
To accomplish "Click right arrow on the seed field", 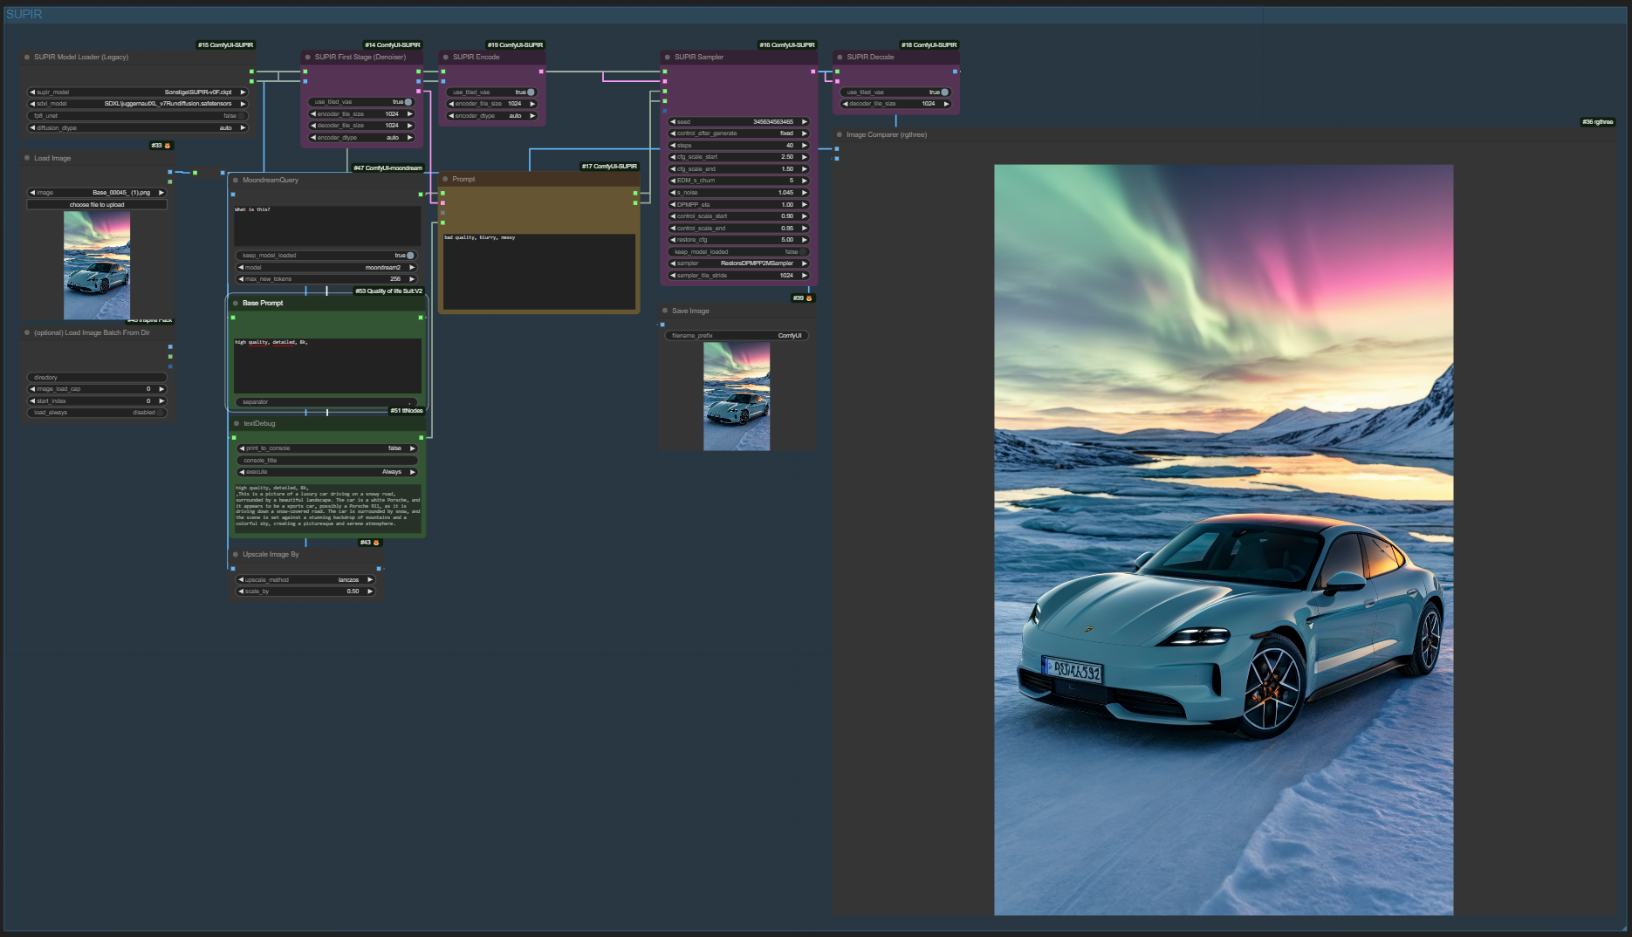I will [x=804, y=122].
